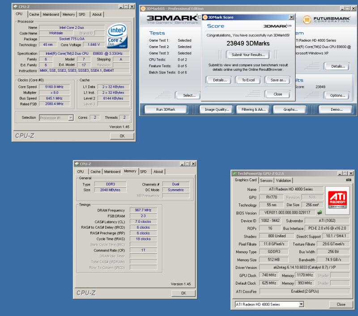Click Submit Your Results button
Image resolution: width=358 pixels, height=316 pixels.
point(248,55)
